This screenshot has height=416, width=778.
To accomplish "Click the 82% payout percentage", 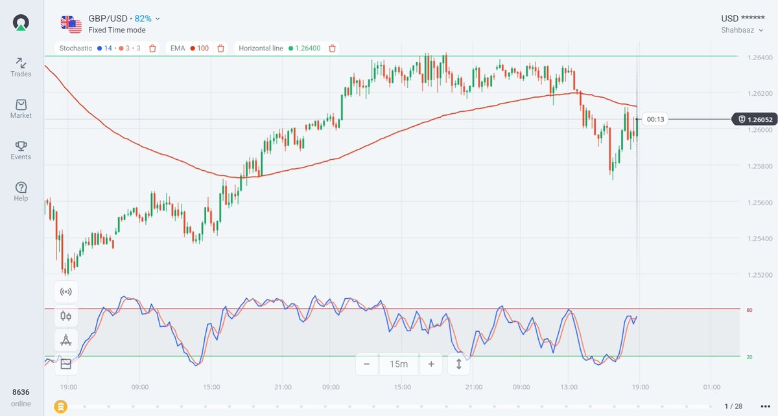I will [143, 19].
